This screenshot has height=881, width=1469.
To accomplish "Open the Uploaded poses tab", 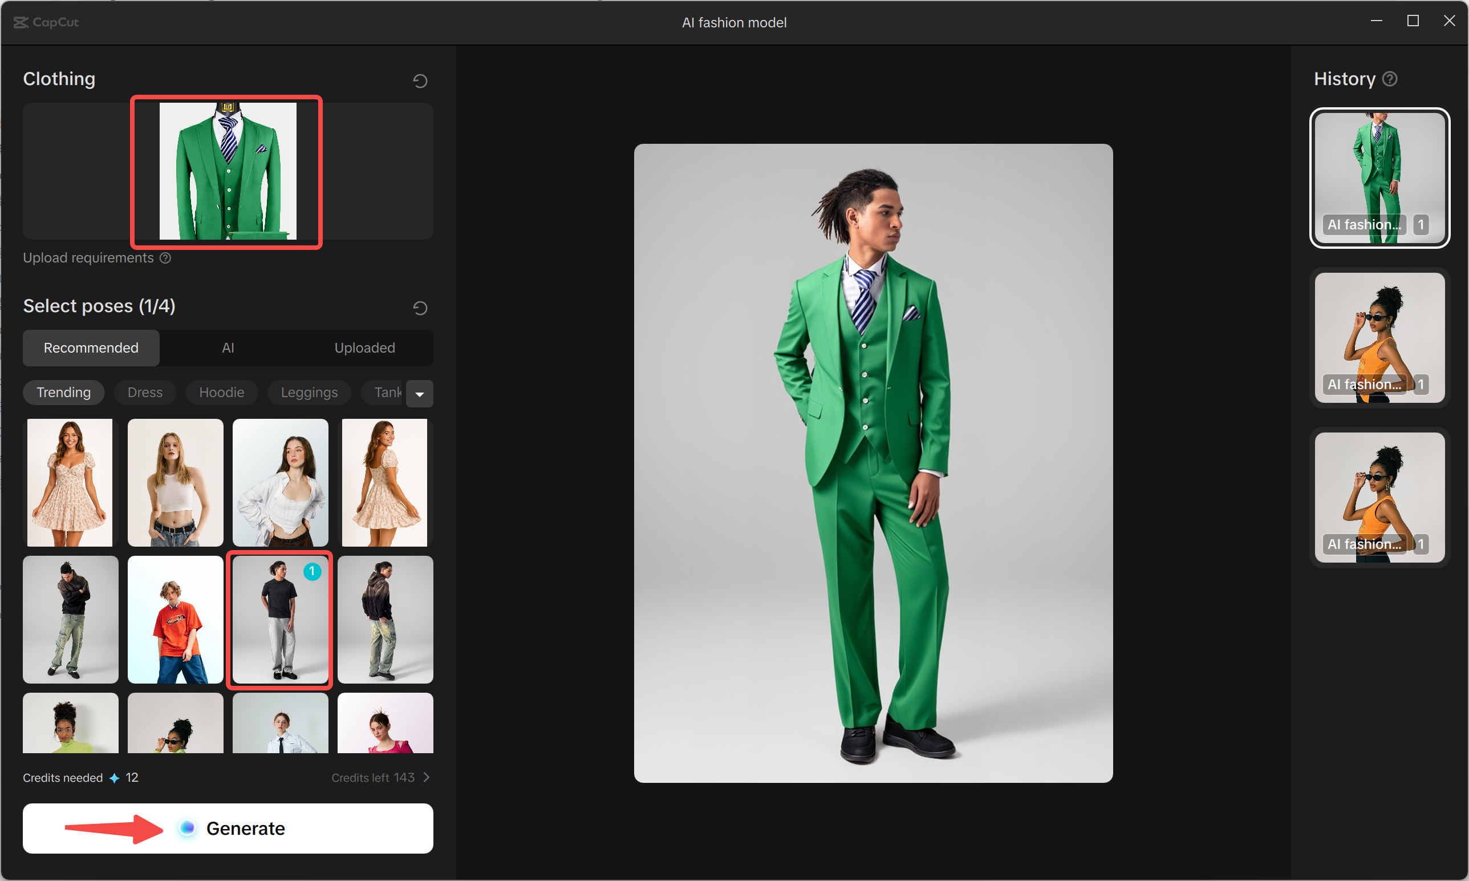I will coord(364,348).
